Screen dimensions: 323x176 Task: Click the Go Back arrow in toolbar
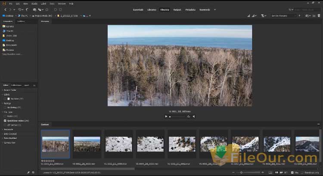(5, 9)
